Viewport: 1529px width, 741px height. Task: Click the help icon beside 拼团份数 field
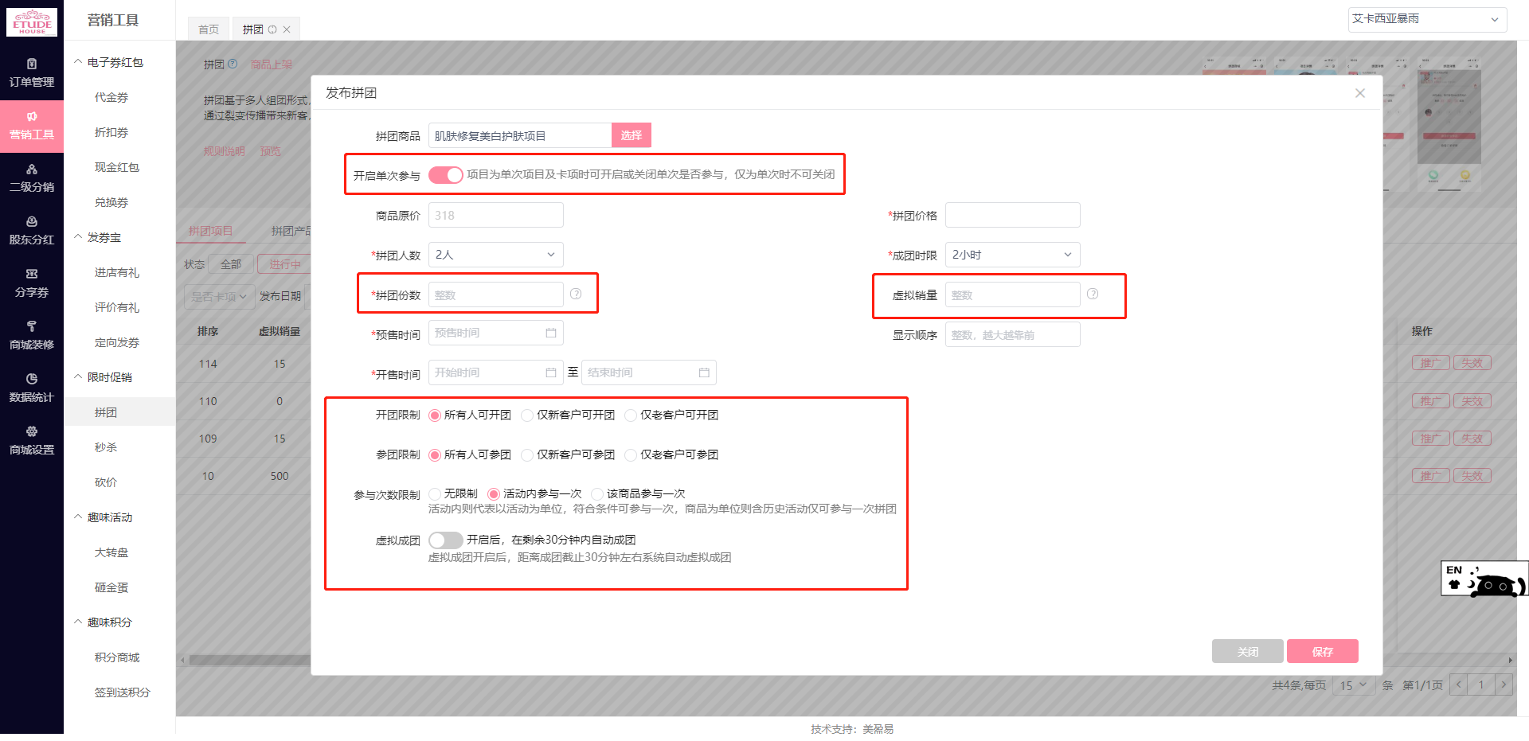(x=576, y=294)
